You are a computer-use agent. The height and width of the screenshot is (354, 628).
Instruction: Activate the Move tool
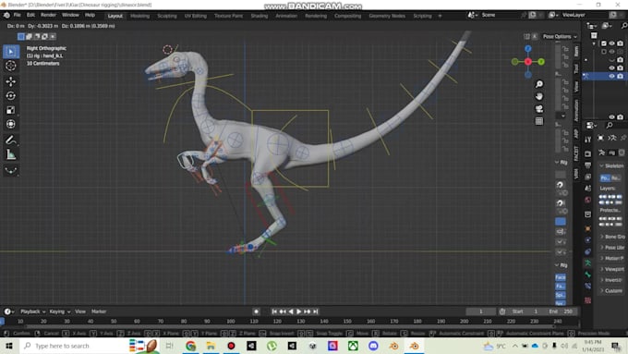tap(11, 81)
